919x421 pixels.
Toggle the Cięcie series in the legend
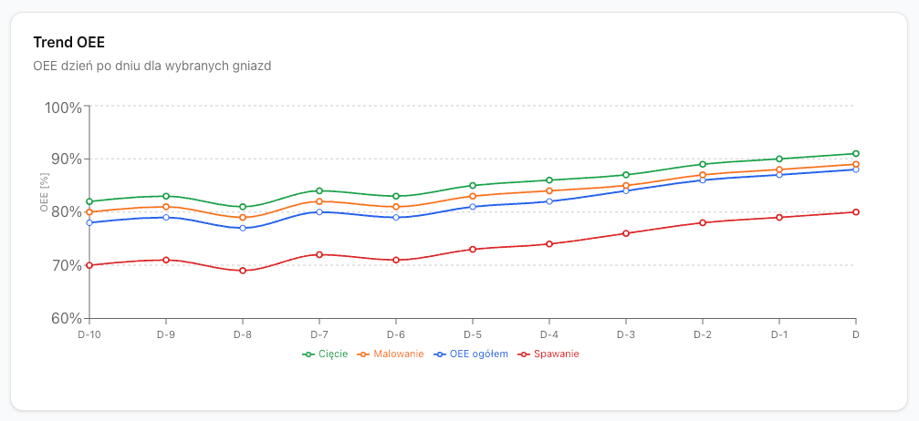[x=333, y=354]
